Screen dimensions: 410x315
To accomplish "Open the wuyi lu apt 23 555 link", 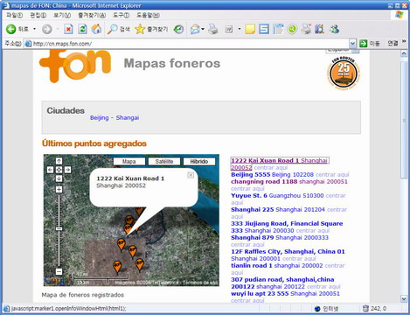I will coord(285,294).
